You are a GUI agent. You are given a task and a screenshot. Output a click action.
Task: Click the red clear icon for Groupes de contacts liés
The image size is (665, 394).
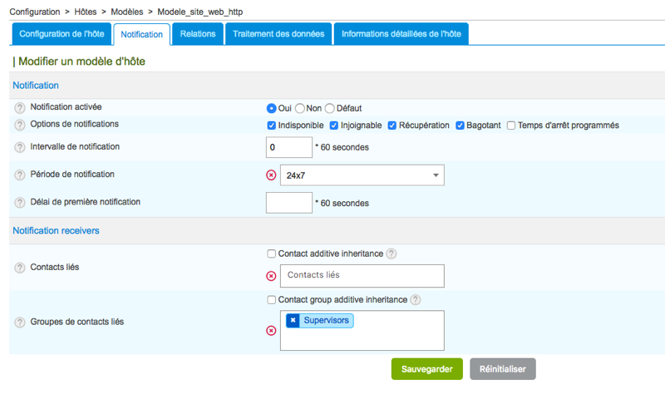pyautogui.click(x=271, y=331)
